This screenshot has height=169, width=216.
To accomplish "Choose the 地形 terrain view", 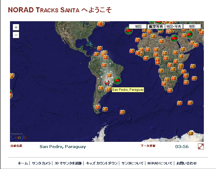I will (x=192, y=26).
